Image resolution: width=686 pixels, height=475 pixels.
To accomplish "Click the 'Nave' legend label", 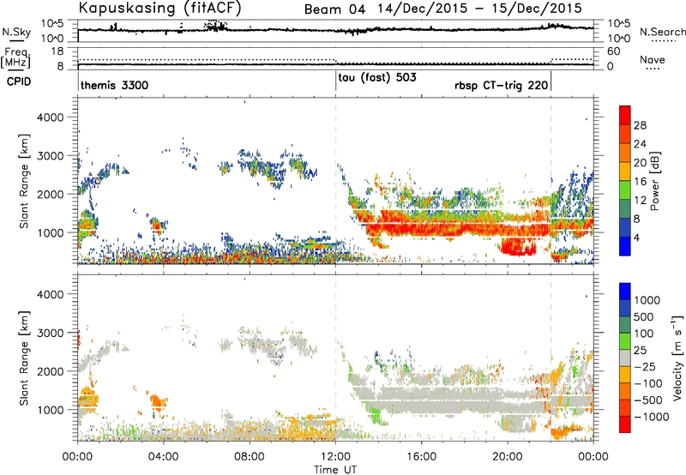I will pos(652,60).
